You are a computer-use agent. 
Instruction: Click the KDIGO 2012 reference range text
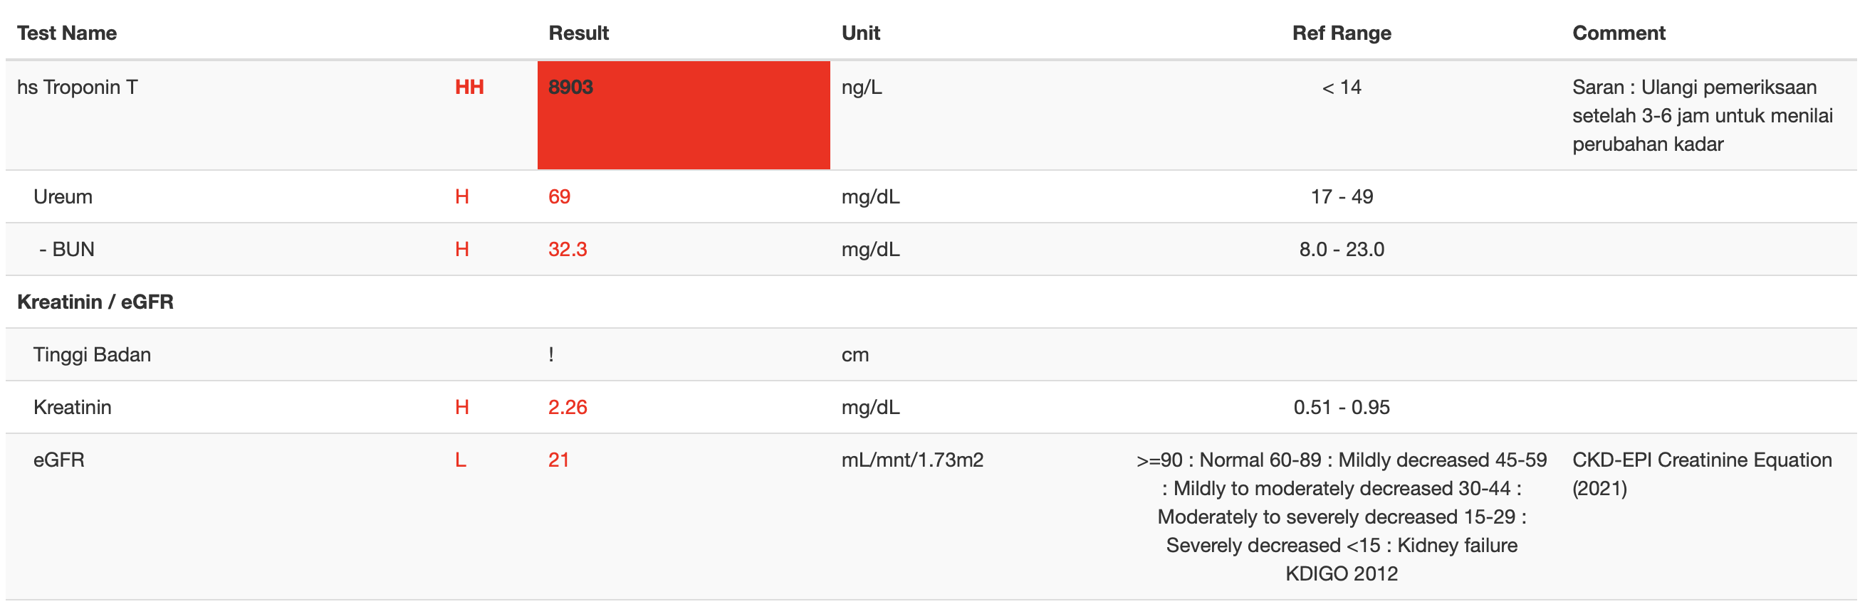point(1341,574)
